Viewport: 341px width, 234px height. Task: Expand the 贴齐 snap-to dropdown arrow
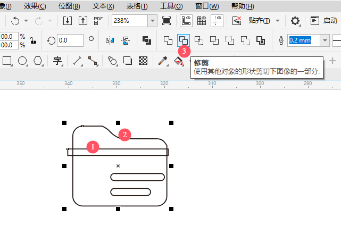point(278,21)
